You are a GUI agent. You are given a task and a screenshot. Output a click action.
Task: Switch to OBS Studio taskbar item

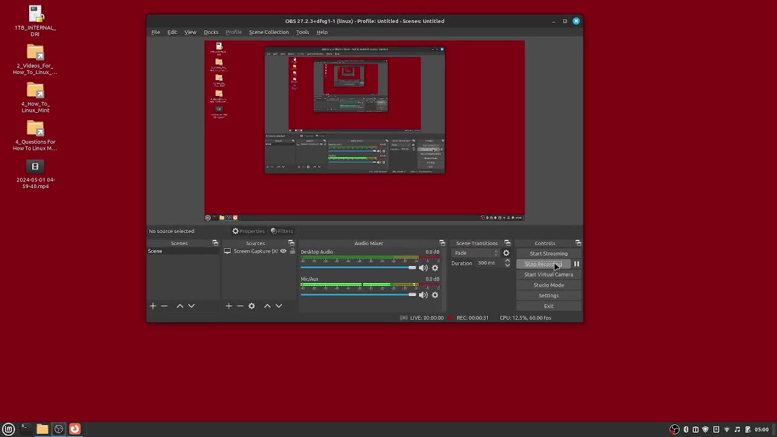point(59,429)
